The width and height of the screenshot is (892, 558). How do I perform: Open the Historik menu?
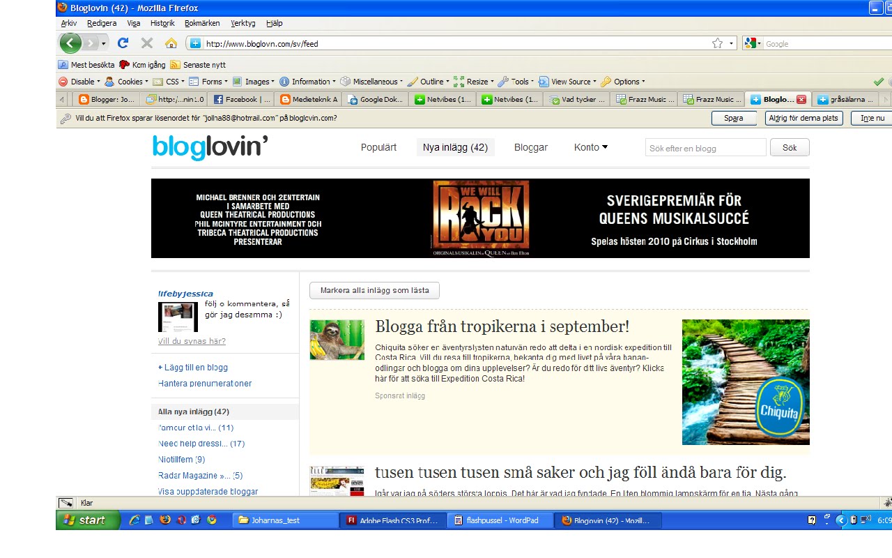[162, 23]
